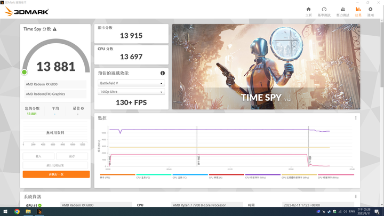Toggle the orange FPS legend entry
Screen dimensions: 384x216
(117, 176)
